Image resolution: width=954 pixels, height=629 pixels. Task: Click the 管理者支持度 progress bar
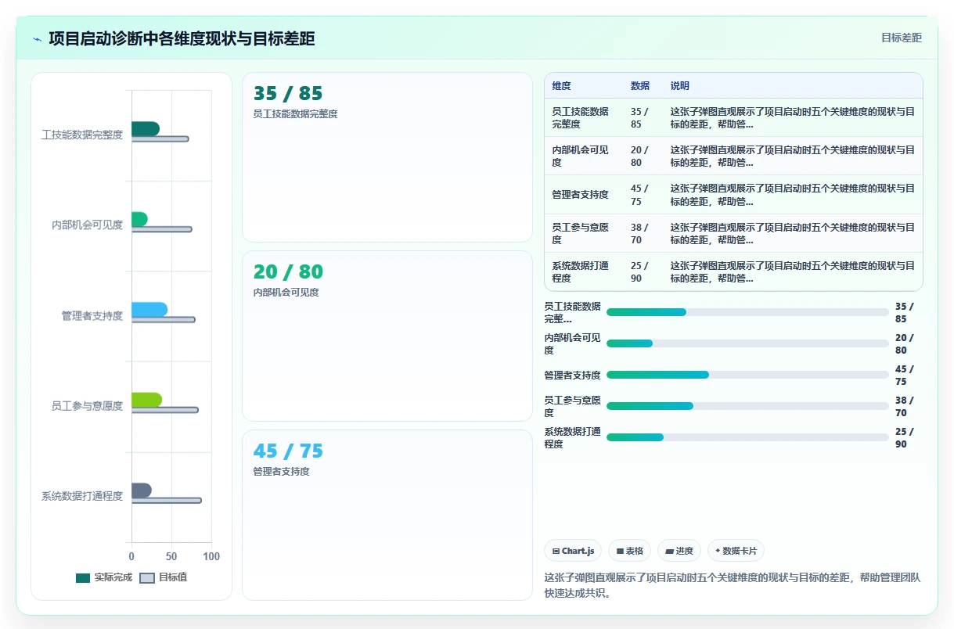(747, 375)
